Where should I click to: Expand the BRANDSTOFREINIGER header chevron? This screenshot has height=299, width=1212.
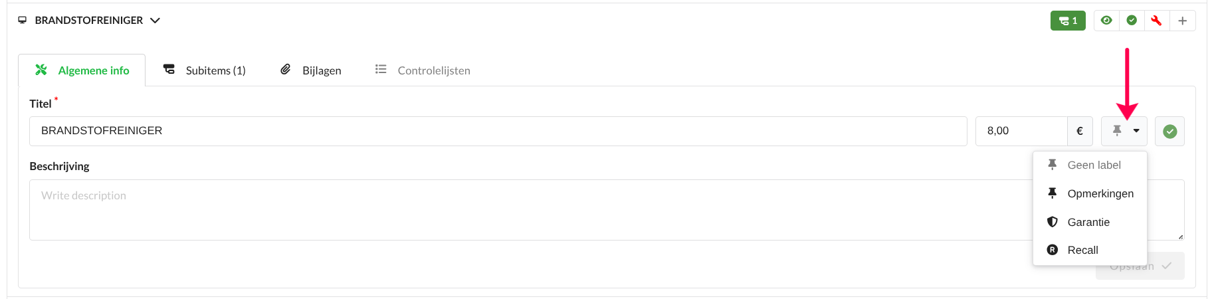coord(155,21)
